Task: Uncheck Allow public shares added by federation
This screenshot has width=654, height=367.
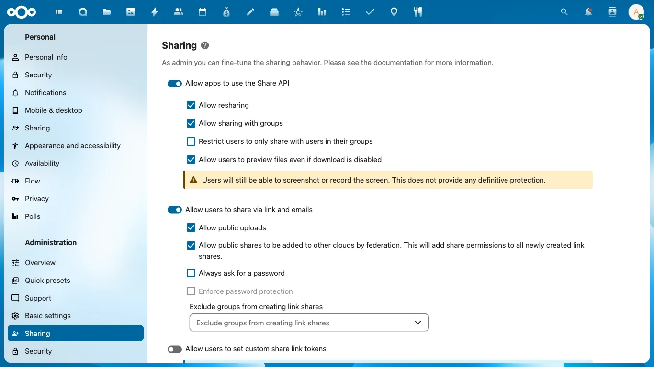Action: 191,246
